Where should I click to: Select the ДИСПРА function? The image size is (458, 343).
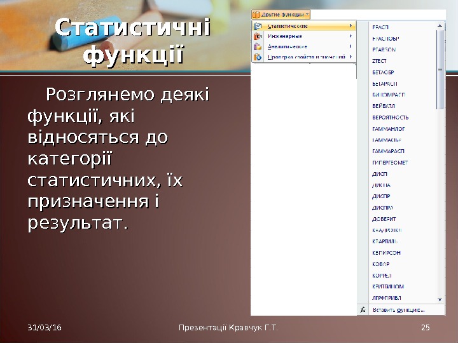coord(383,208)
